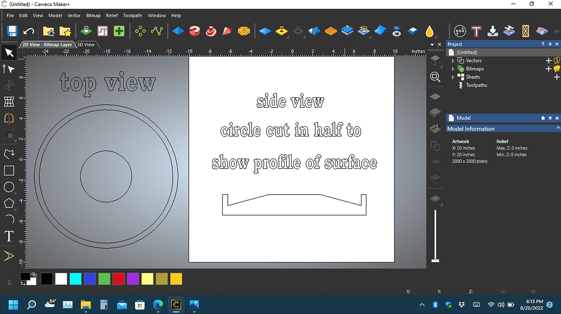Toggle Bitmaps visibility light bulb
The height and width of the screenshot is (314, 561).
[557, 69]
